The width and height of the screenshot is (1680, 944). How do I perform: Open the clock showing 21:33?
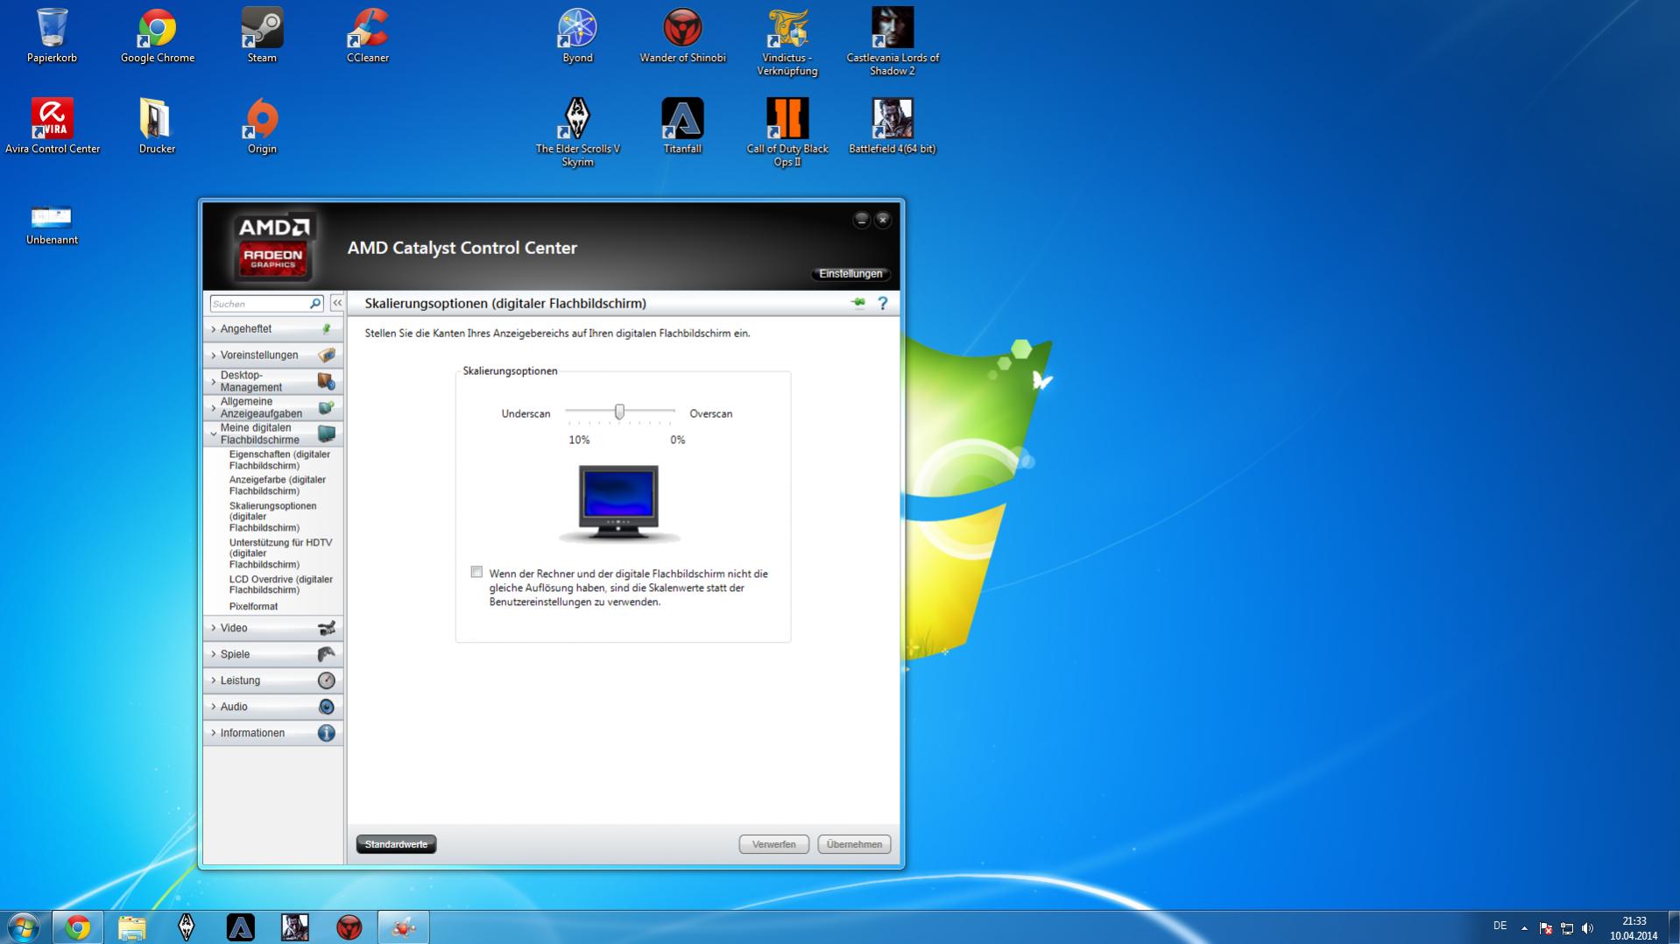pos(1634,928)
